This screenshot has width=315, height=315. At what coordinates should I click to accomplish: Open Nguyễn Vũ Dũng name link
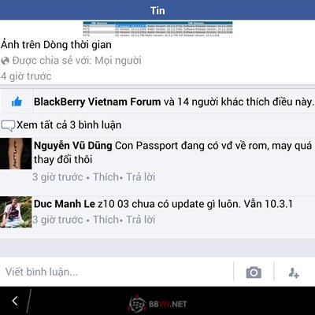[x=73, y=146]
